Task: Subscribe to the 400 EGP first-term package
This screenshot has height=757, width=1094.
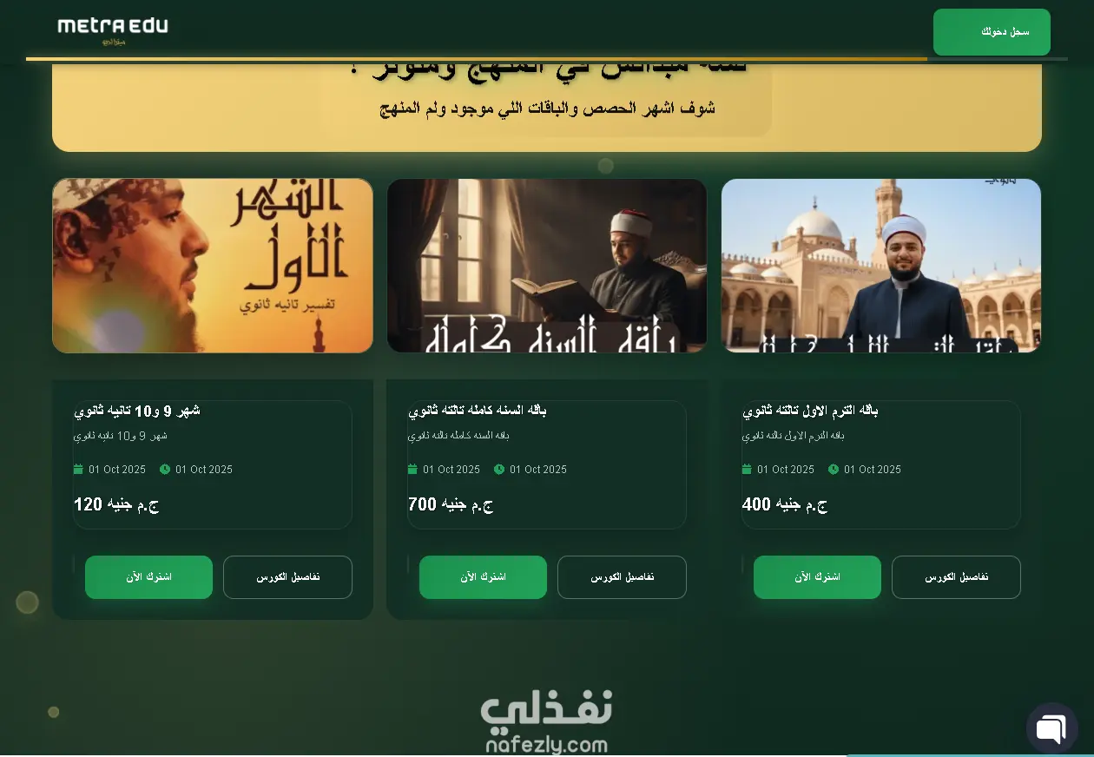Action: 817,577
